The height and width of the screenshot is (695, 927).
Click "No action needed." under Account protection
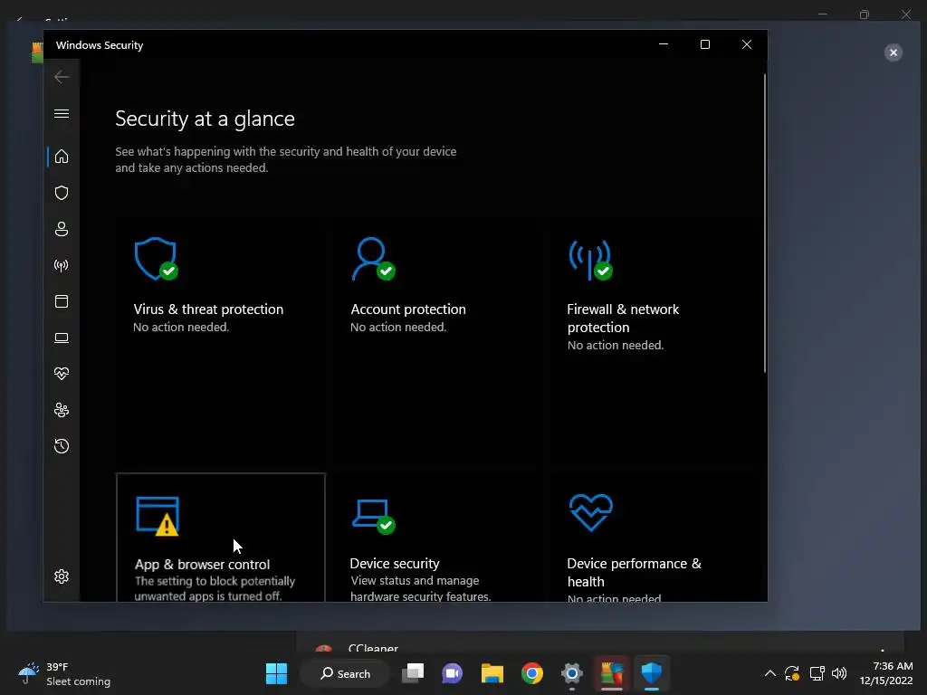pyautogui.click(x=398, y=327)
